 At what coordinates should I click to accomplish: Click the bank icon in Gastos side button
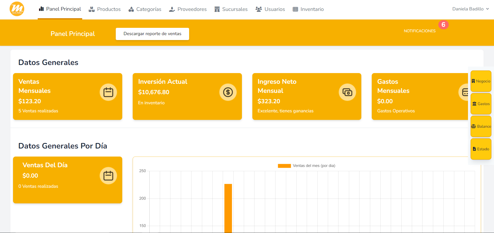pyautogui.click(x=474, y=104)
